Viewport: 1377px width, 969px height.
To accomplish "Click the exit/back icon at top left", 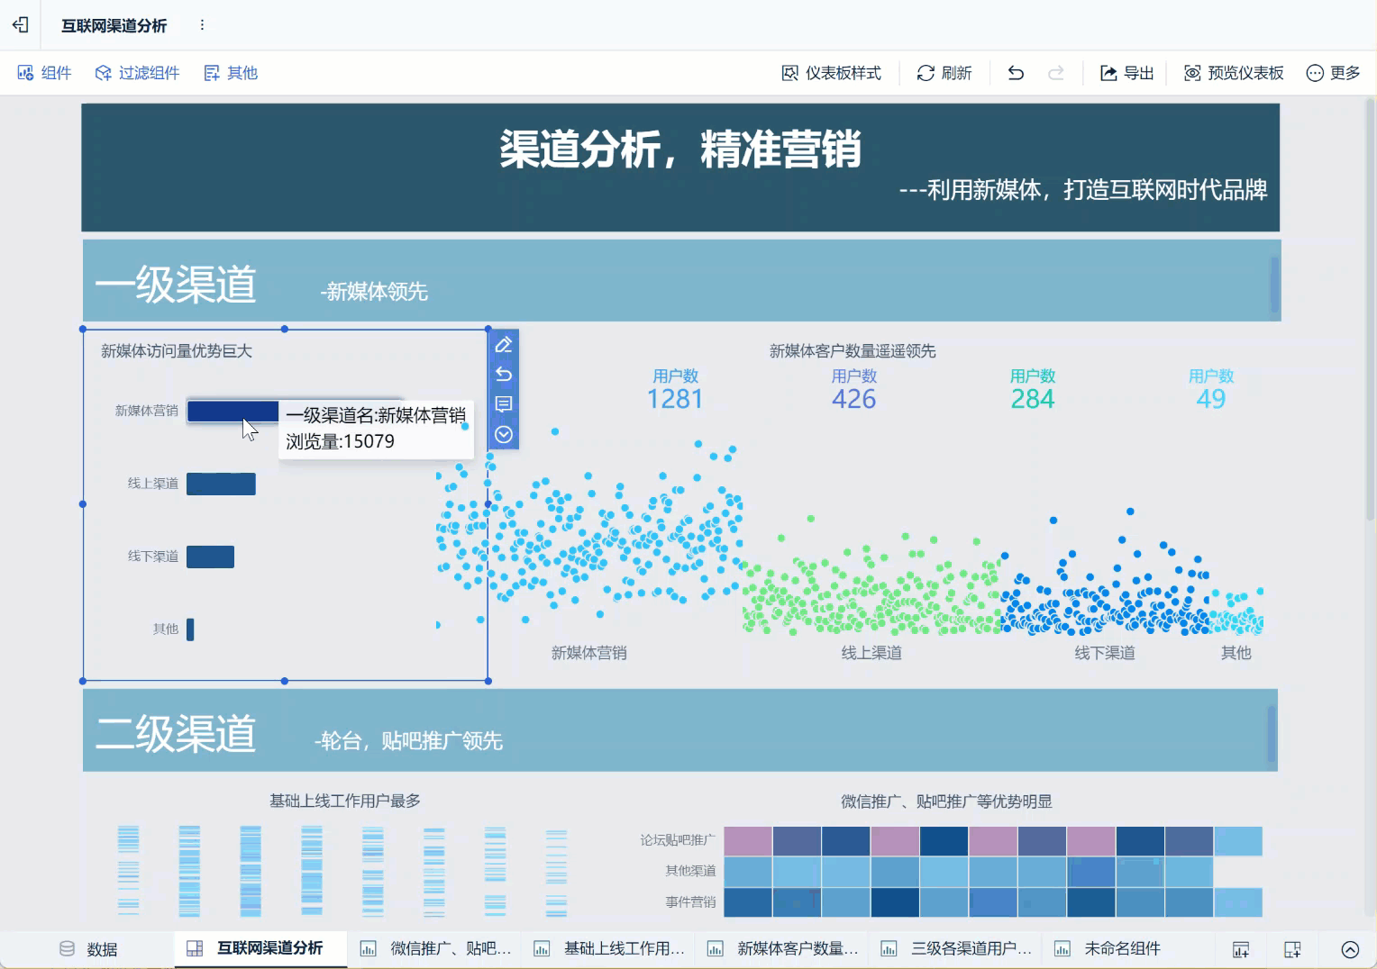I will [20, 25].
